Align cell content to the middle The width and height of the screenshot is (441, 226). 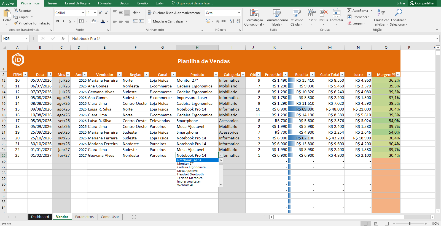(x=121, y=13)
